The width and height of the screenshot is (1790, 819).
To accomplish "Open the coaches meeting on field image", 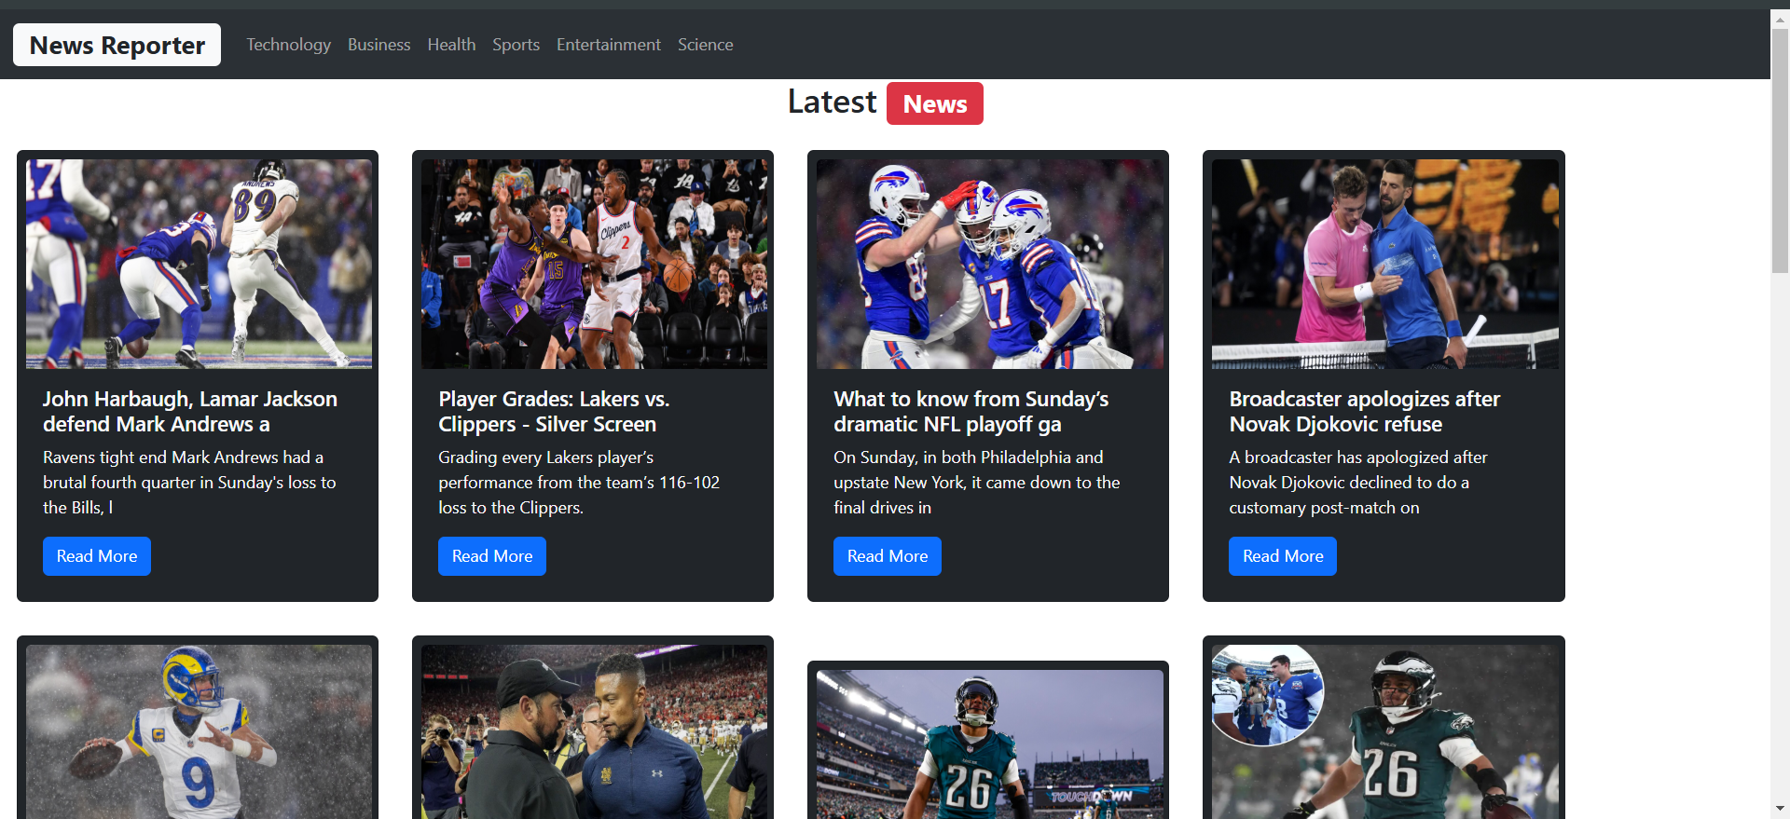I will click(x=594, y=732).
